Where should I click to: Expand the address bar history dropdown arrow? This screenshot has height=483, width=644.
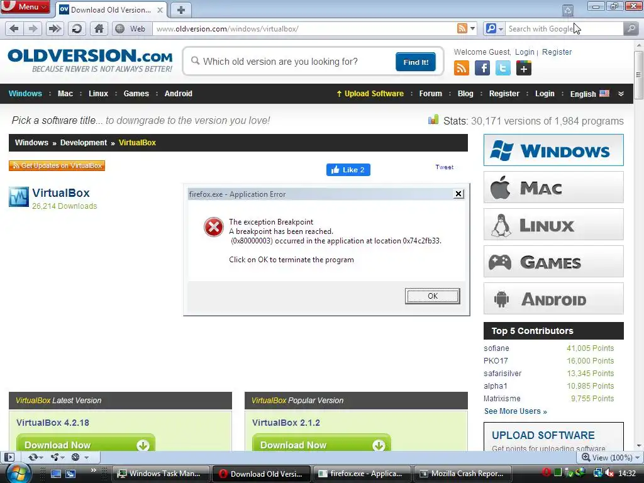473,28
